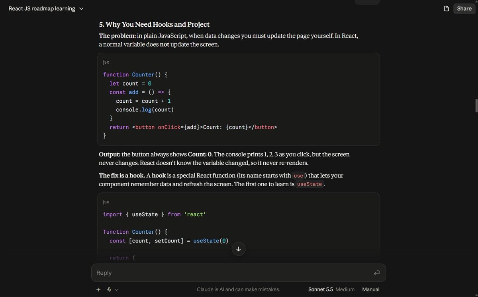The width and height of the screenshot is (478, 297).
Task: Click the 'const add = () => {' code line
Action: [x=140, y=92]
